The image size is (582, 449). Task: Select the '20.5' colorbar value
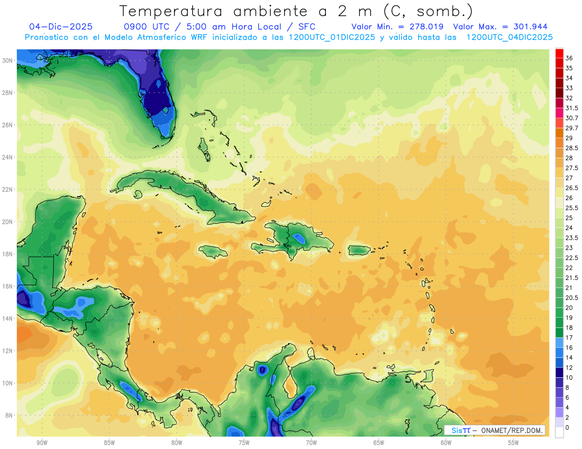click(572, 298)
